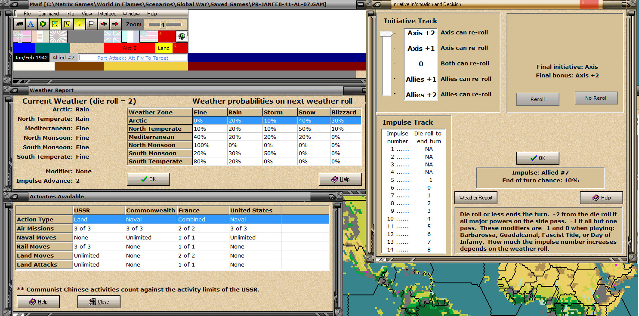The height and width of the screenshot is (316, 639).
Task: Click the blue letter A toolbar icon
Action: pyautogui.click(x=31, y=24)
